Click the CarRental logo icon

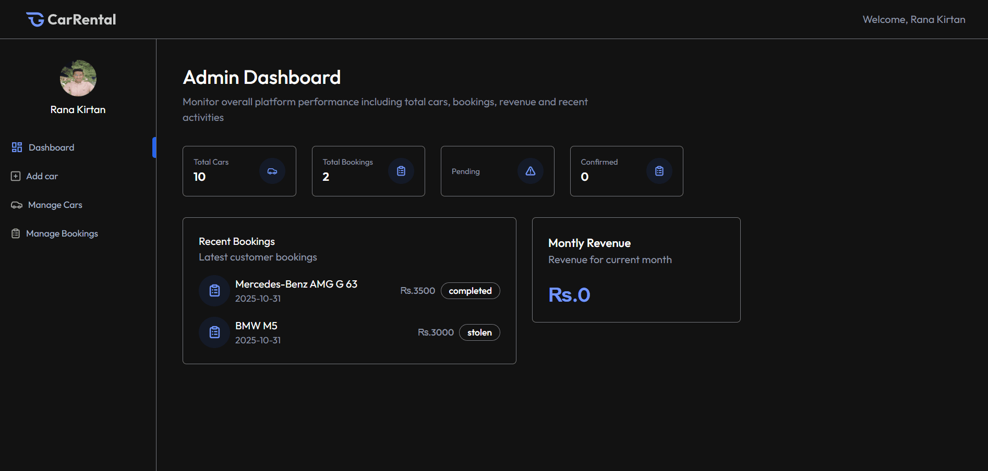click(x=35, y=19)
